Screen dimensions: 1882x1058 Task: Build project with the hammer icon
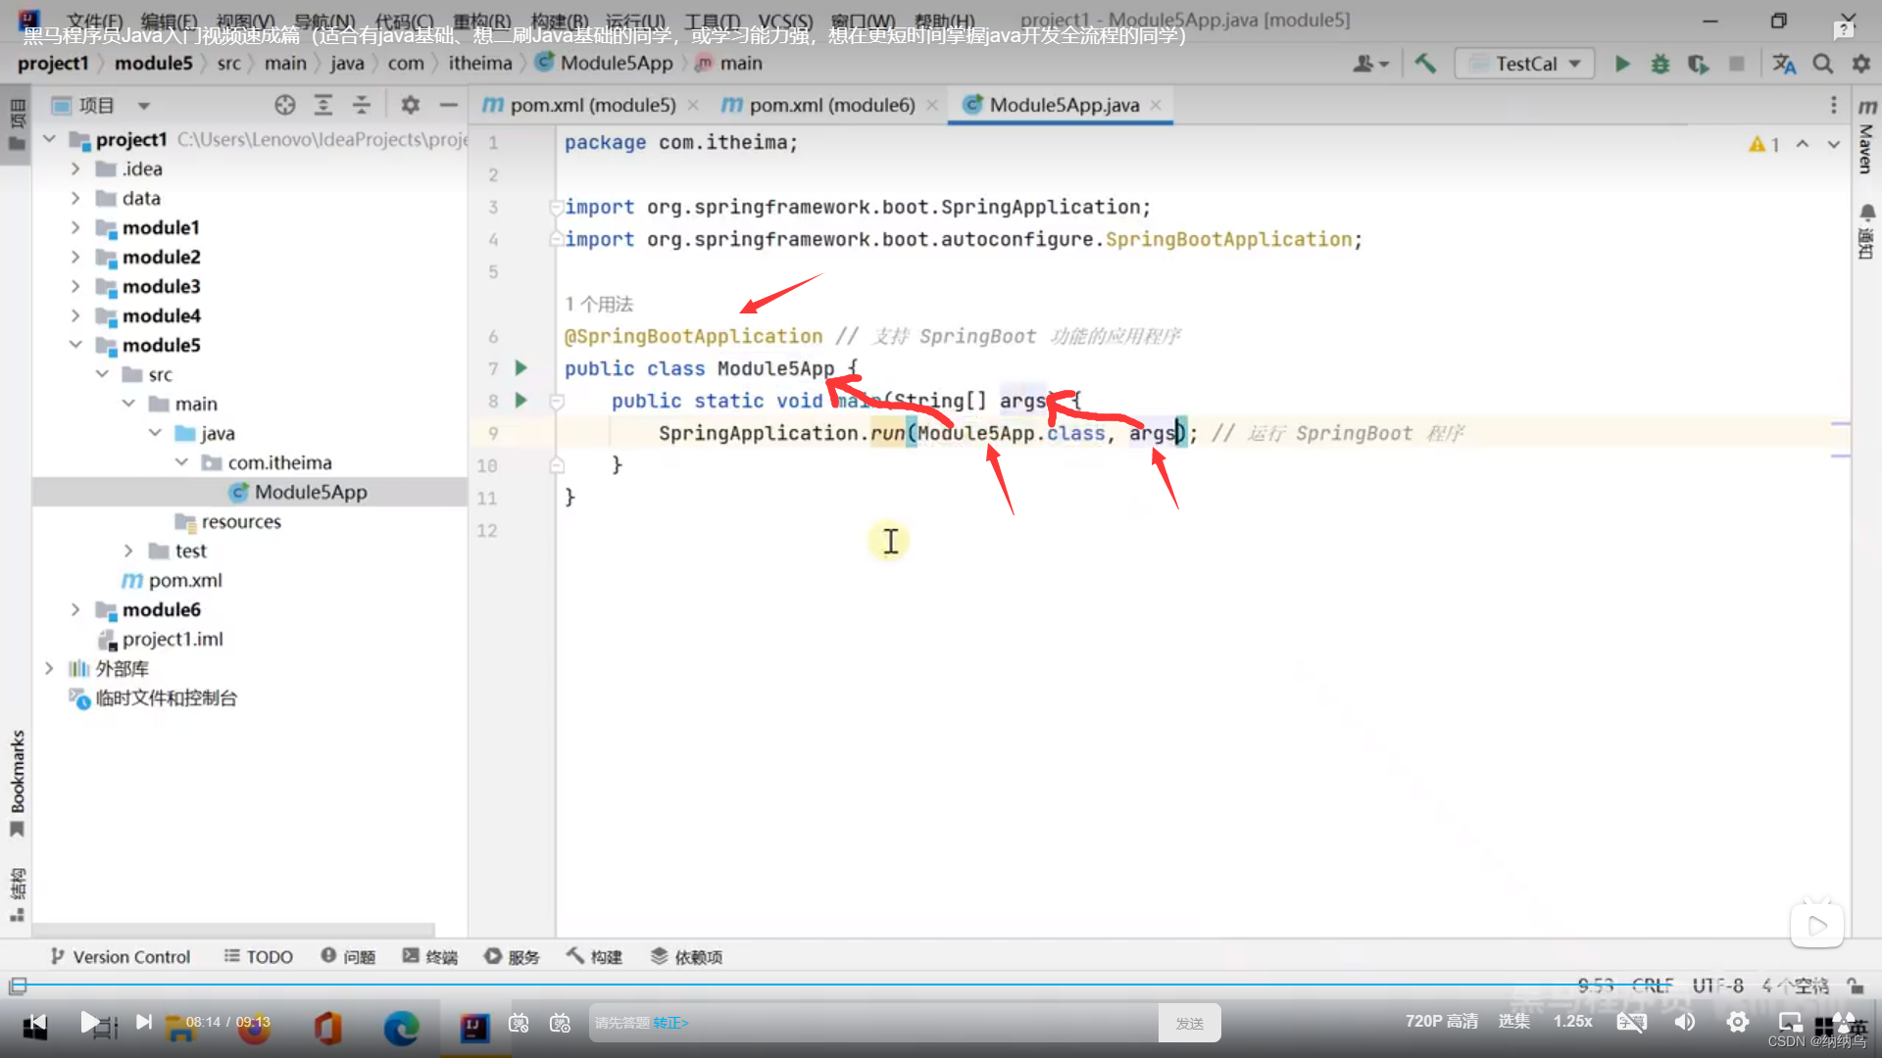coord(1425,64)
